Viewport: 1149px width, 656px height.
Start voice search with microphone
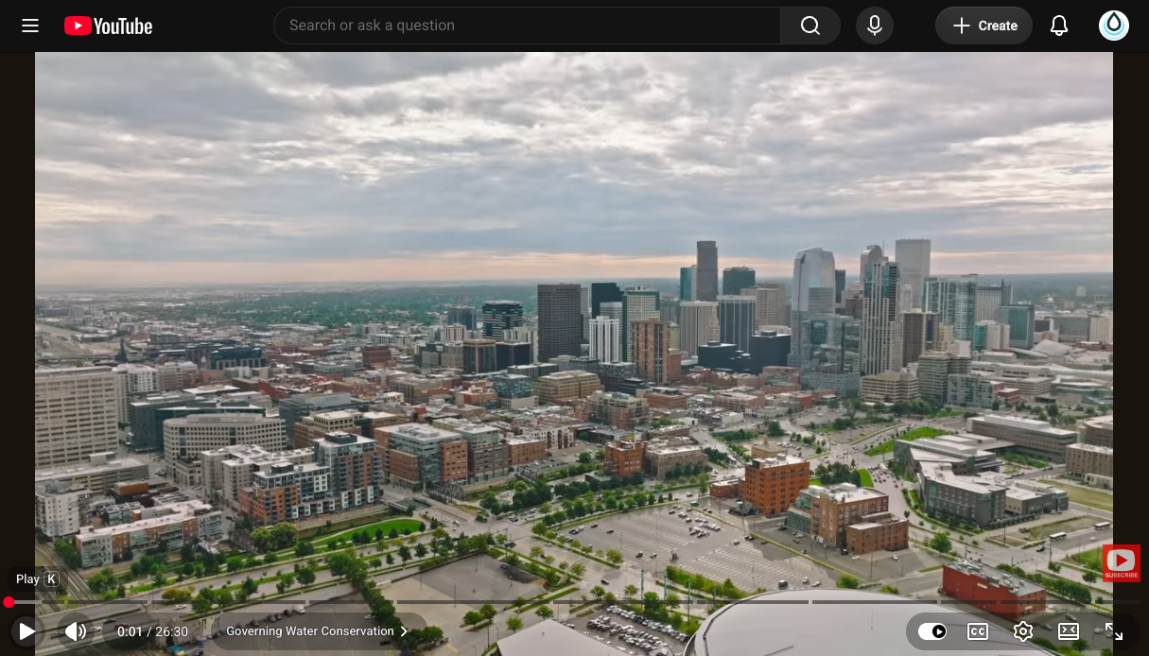tap(875, 26)
